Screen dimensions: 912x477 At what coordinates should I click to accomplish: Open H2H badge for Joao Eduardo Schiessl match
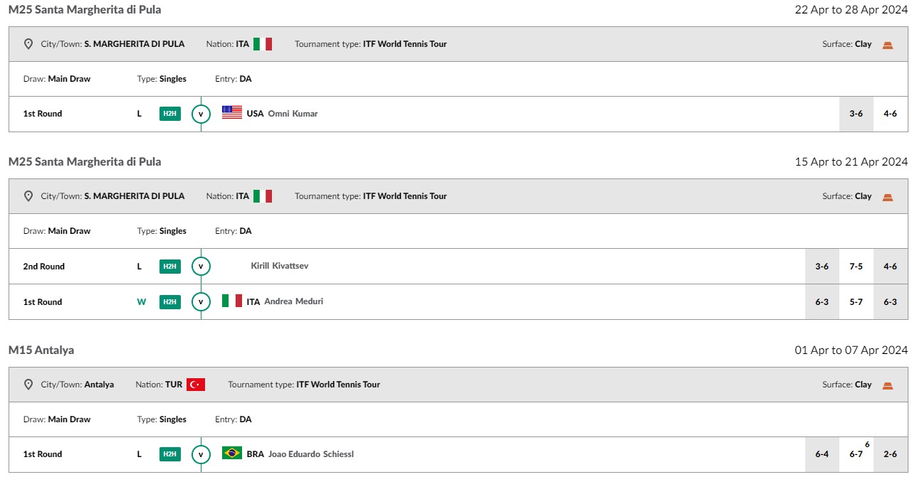(x=169, y=454)
